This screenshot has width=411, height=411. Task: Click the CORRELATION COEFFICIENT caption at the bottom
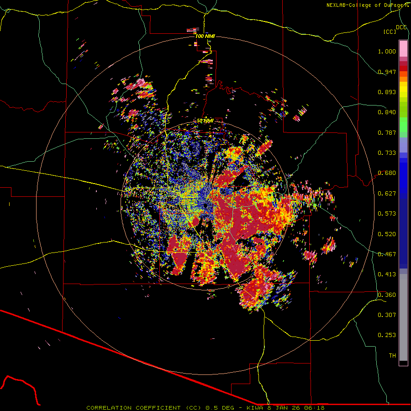coord(205,408)
